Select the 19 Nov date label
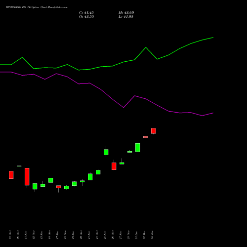This screenshot has width=247, height=247. coord(73,235)
